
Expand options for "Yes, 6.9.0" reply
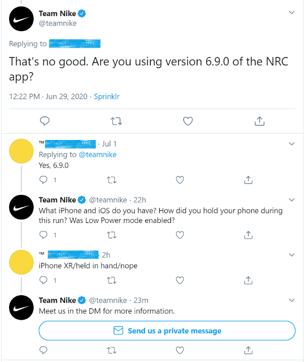(291, 144)
